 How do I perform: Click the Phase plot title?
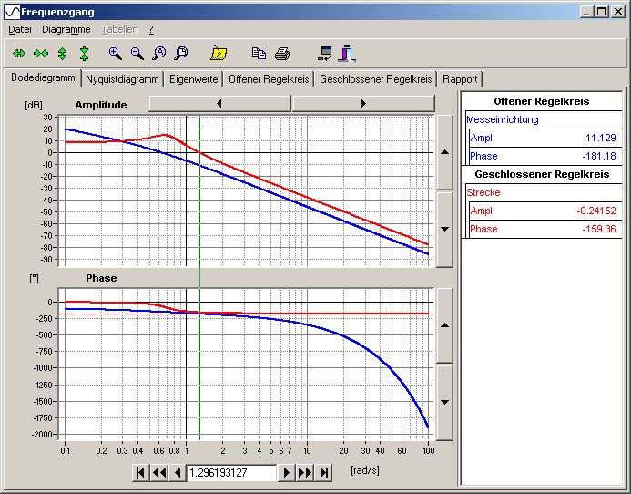point(101,278)
